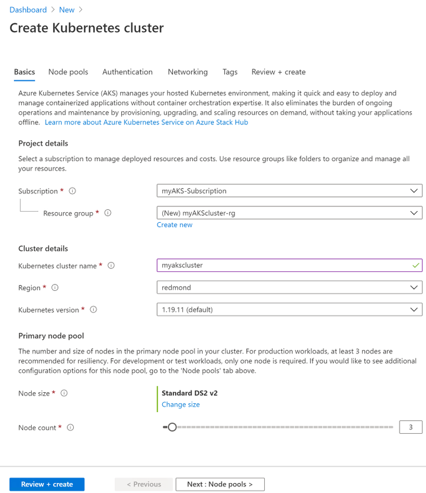Screen dimensions: 426x493
Task: Click Create new resource group link
Action: point(175,225)
